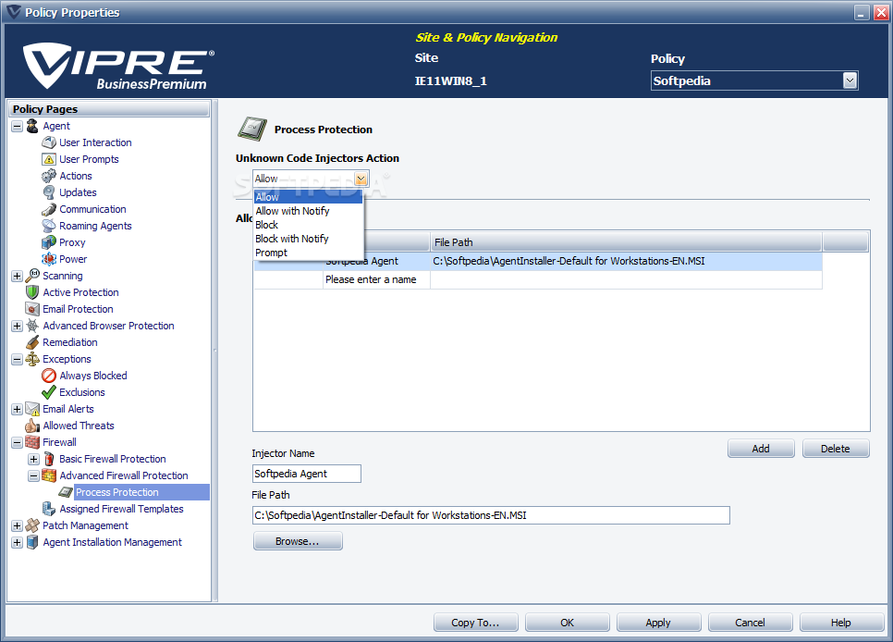Click the Proxy icon
The width and height of the screenshot is (893, 642).
click(x=49, y=242)
